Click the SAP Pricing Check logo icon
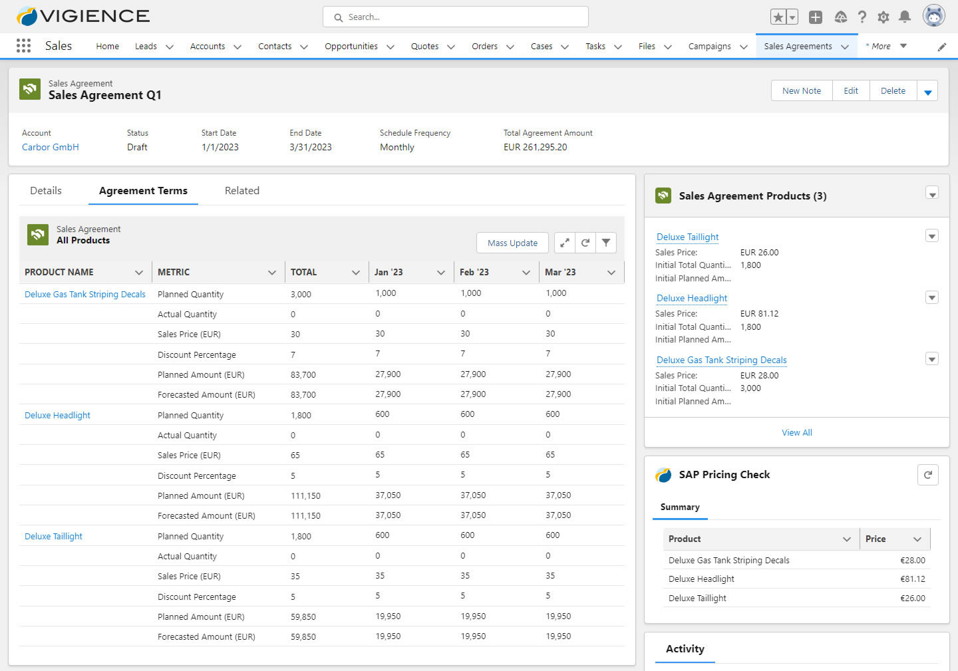This screenshot has width=958, height=671. pyautogui.click(x=663, y=475)
